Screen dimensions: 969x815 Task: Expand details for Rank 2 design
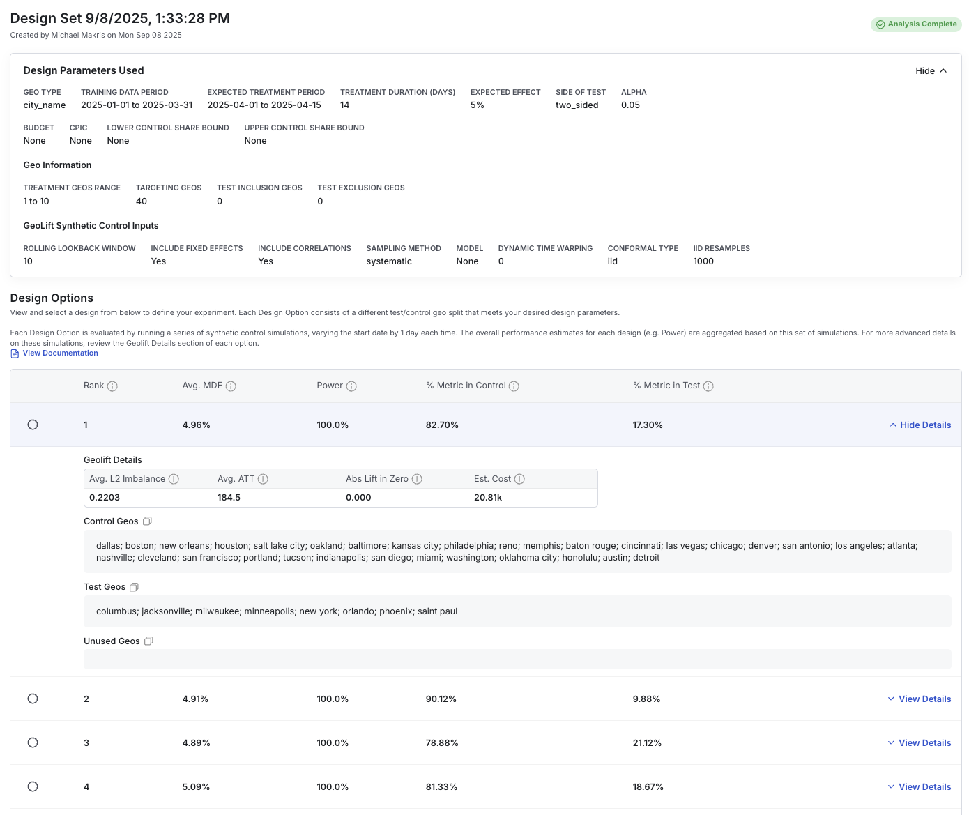(x=919, y=698)
